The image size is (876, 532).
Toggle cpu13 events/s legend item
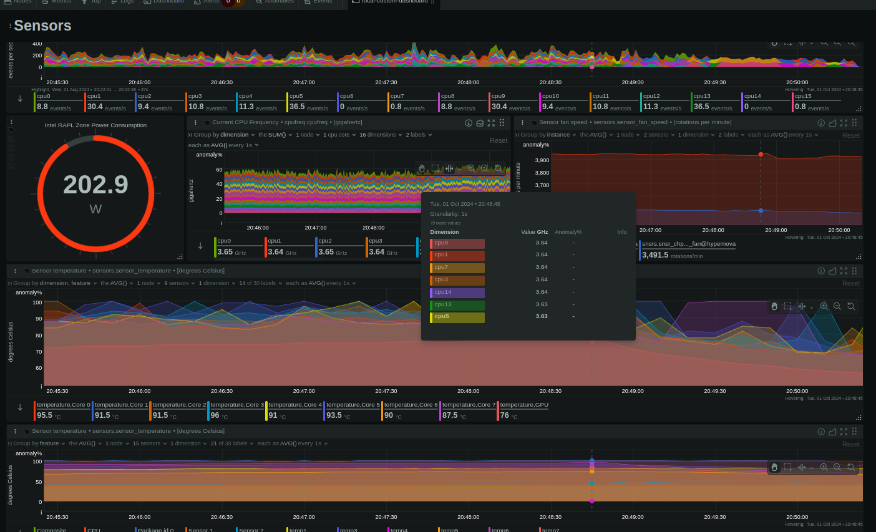tap(715, 102)
